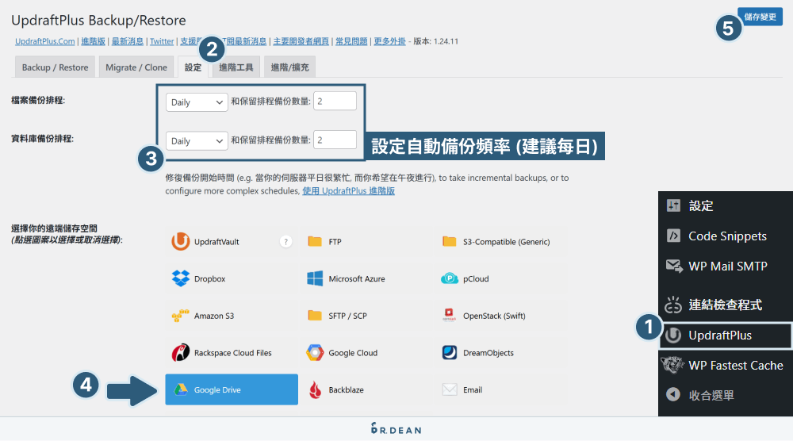This screenshot has width=793, height=441.
Task: Click the 'Amazon S3' label text
Action: tap(214, 316)
